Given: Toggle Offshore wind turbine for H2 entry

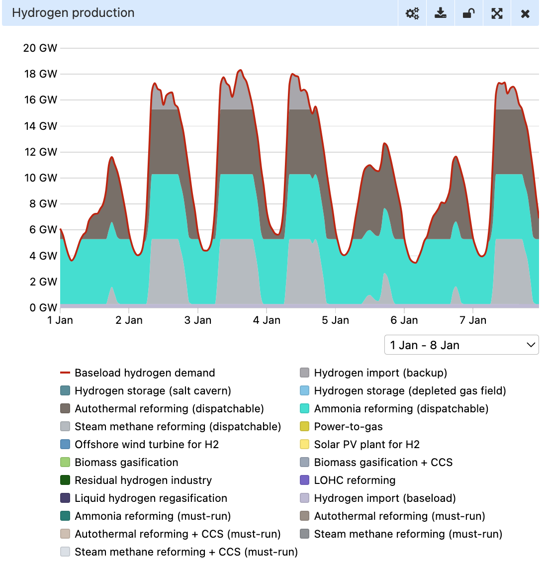Looking at the screenshot, I should [x=140, y=445].
